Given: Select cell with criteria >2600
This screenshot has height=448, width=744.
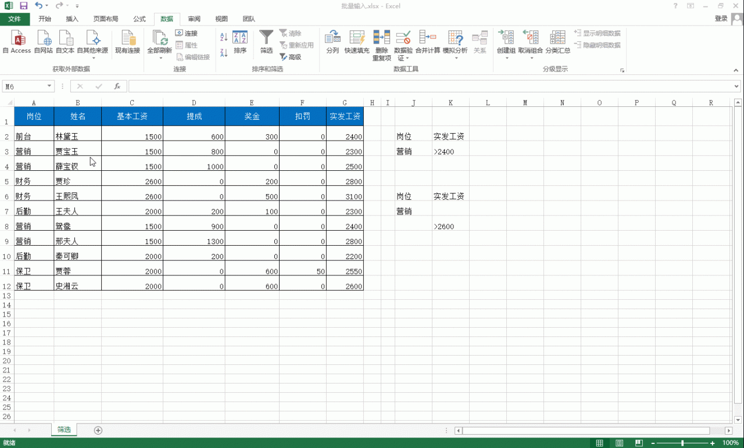Looking at the screenshot, I should (x=450, y=224).
